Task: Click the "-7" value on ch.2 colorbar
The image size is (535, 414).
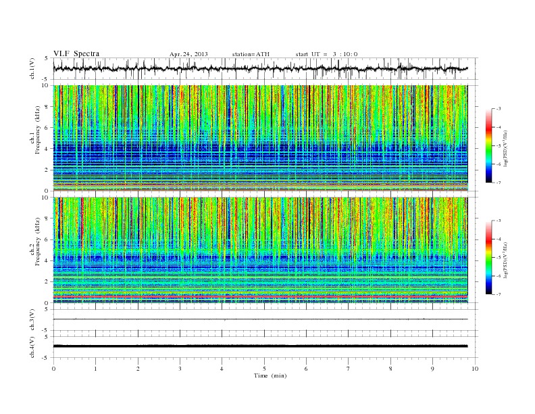Action: tap(499, 294)
